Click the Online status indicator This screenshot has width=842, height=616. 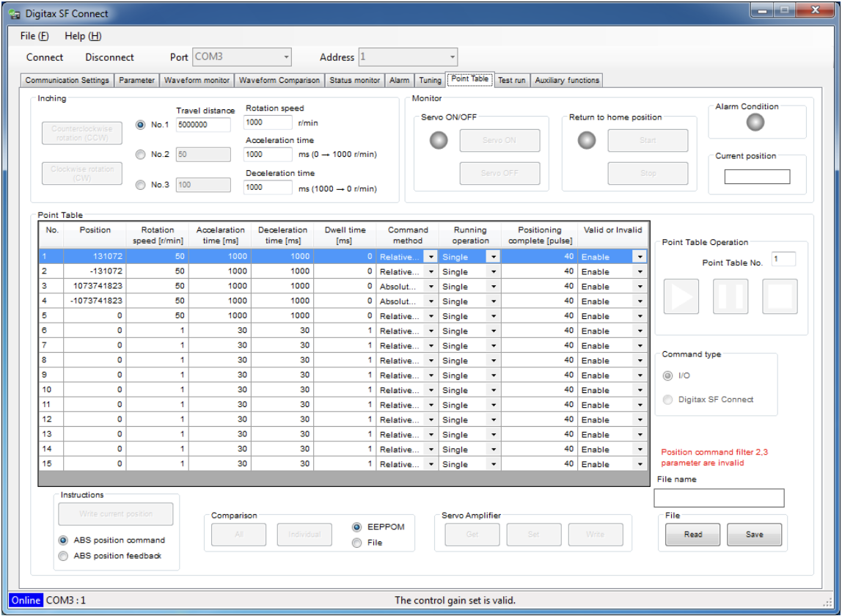26,600
